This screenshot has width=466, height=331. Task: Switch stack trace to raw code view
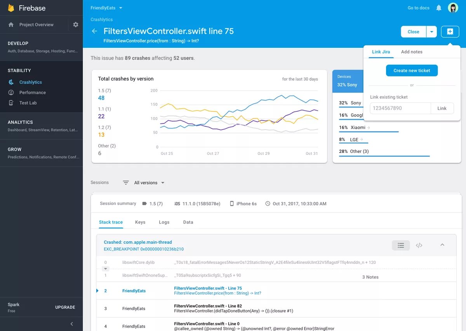(x=419, y=245)
